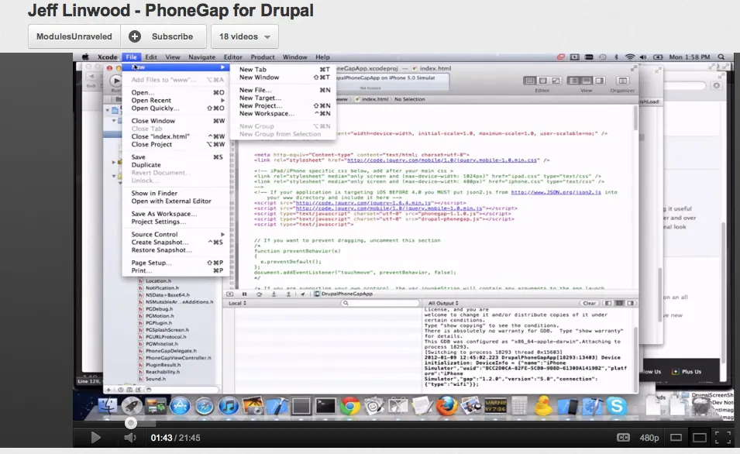Click the video progress scrubber handle
Image resolution: width=740 pixels, height=454 pixels.
(x=131, y=423)
